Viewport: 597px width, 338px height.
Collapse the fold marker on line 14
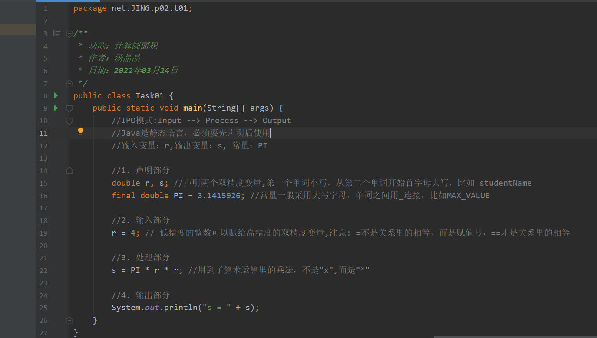(69, 170)
